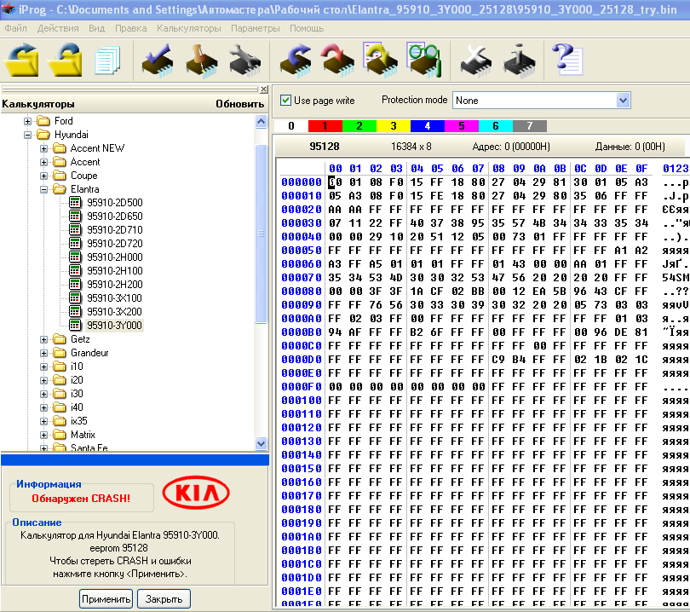This screenshot has width=690, height=612.
Task: Select calculator 95910-3Y000
Action: point(114,326)
